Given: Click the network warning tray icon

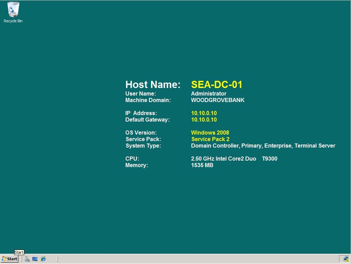Looking at the screenshot, I should tap(346, 259).
